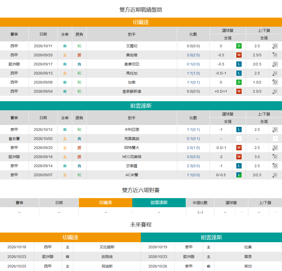The height and width of the screenshot is (271, 282).
Task: Click the red W badge in the NEC尼美根 row
Action: [x=239, y=157]
